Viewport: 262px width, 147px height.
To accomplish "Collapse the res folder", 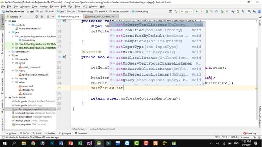I will [x=9, y=56].
